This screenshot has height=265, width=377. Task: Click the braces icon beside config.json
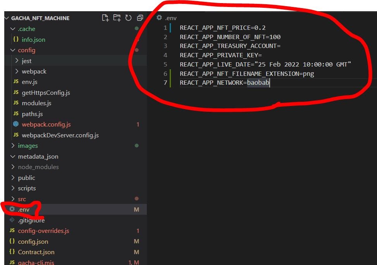tap(12, 241)
